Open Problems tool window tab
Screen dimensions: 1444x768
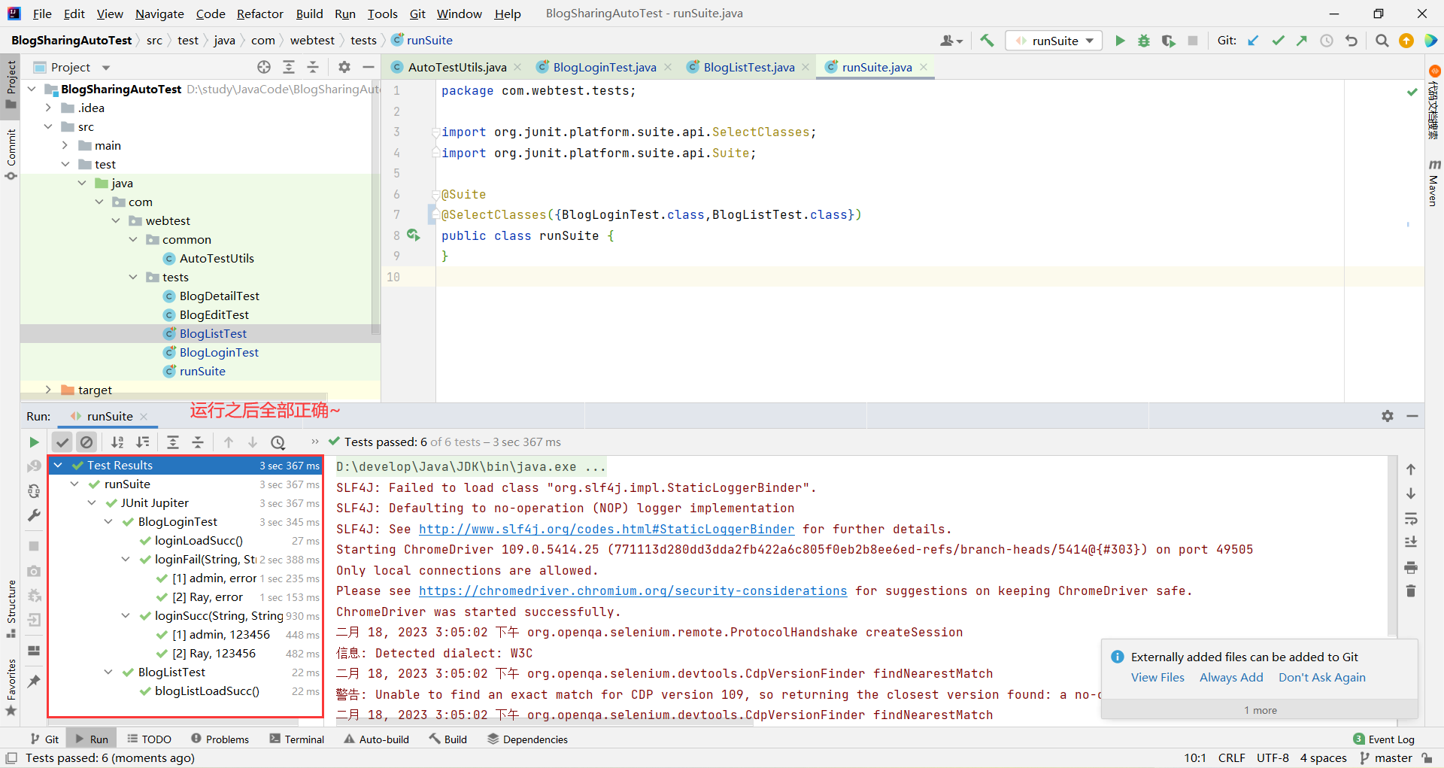(x=220, y=739)
